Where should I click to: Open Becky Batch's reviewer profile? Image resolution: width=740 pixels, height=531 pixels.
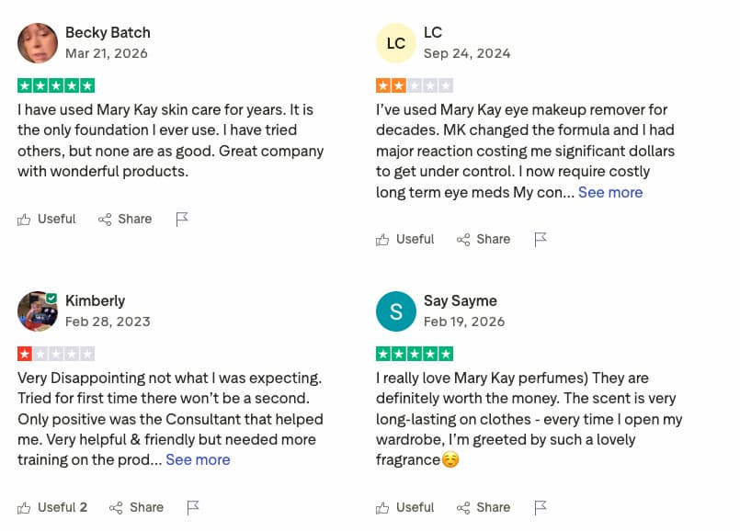(108, 32)
